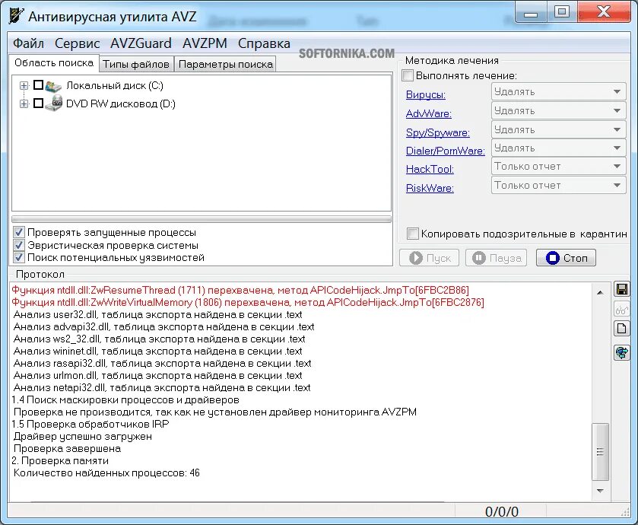638x525 pixels.
Task: Follow the RiskWare link
Action: click(x=430, y=188)
